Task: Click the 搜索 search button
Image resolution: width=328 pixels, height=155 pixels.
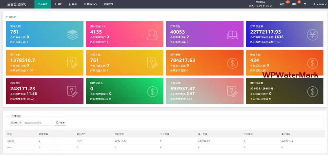Action: point(60,123)
